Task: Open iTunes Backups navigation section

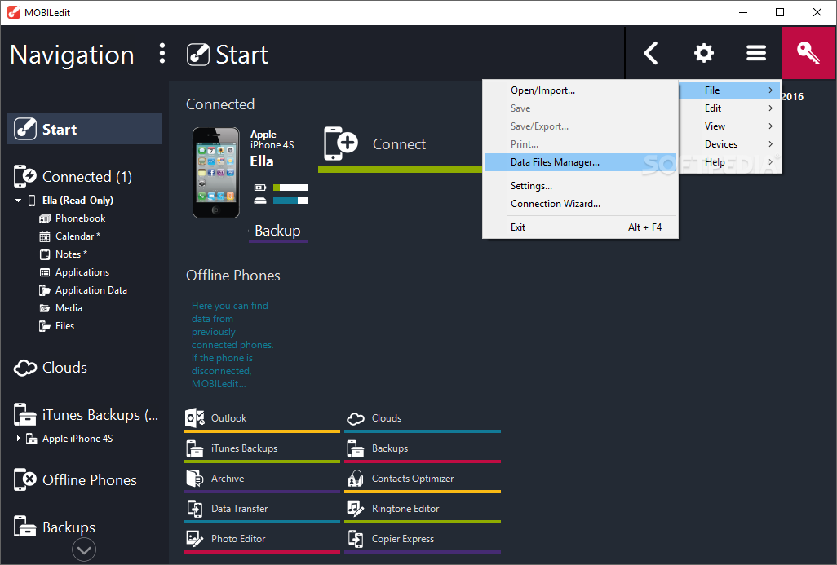Action: click(x=86, y=415)
